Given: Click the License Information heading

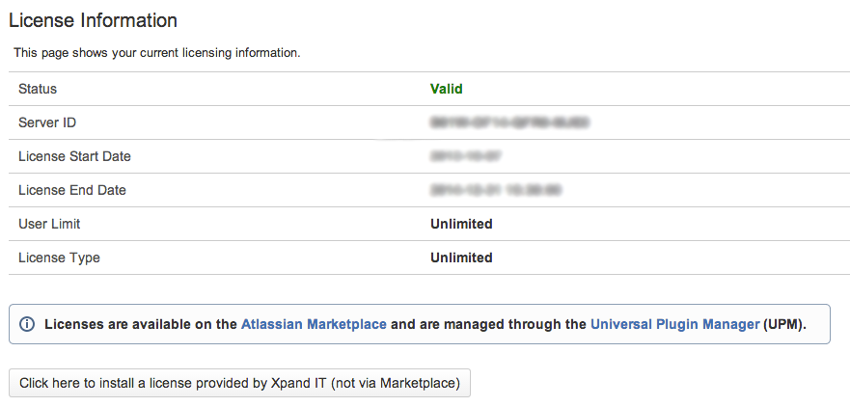Looking at the screenshot, I should 93,20.
